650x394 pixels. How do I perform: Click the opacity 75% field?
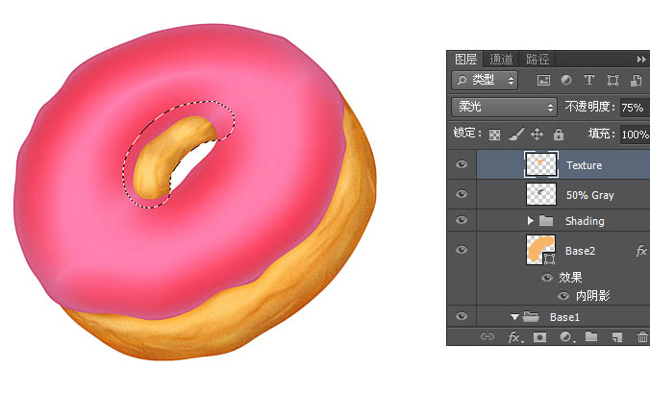pyautogui.click(x=635, y=108)
